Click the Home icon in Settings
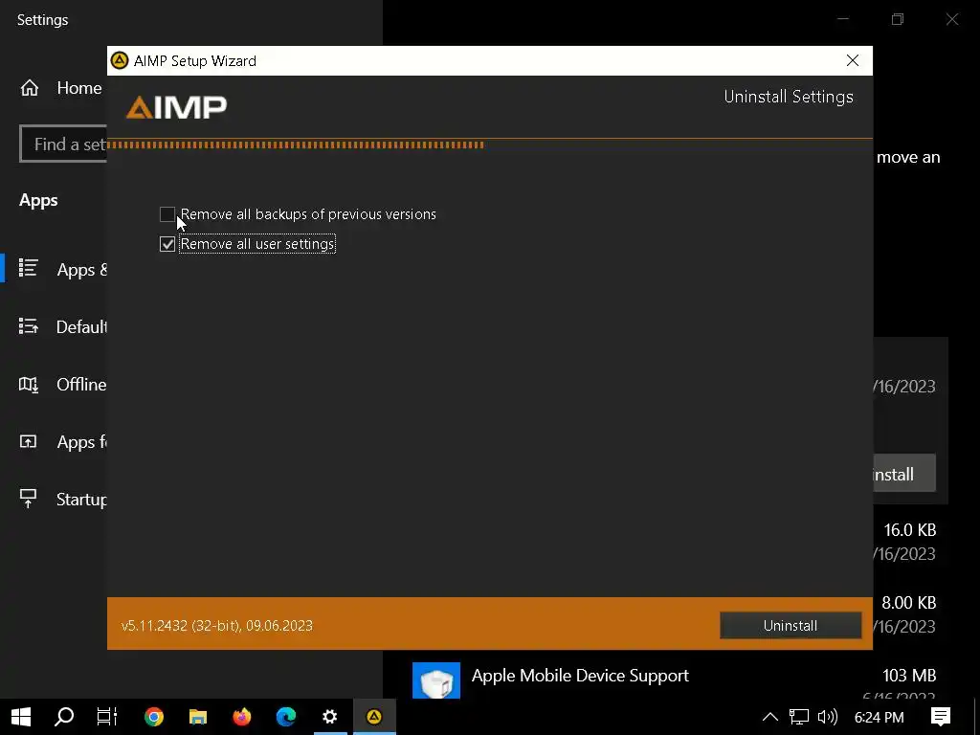 point(30,88)
